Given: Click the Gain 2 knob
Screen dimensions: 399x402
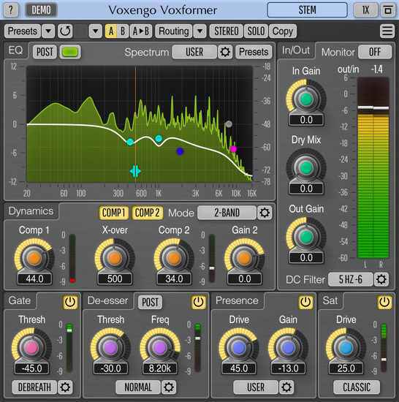Looking at the screenshot, I should tap(245, 258).
